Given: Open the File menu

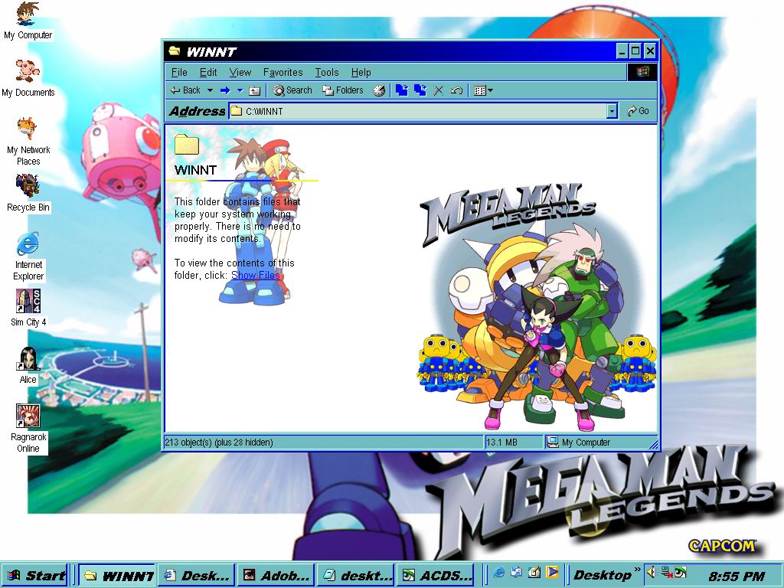Looking at the screenshot, I should point(179,73).
